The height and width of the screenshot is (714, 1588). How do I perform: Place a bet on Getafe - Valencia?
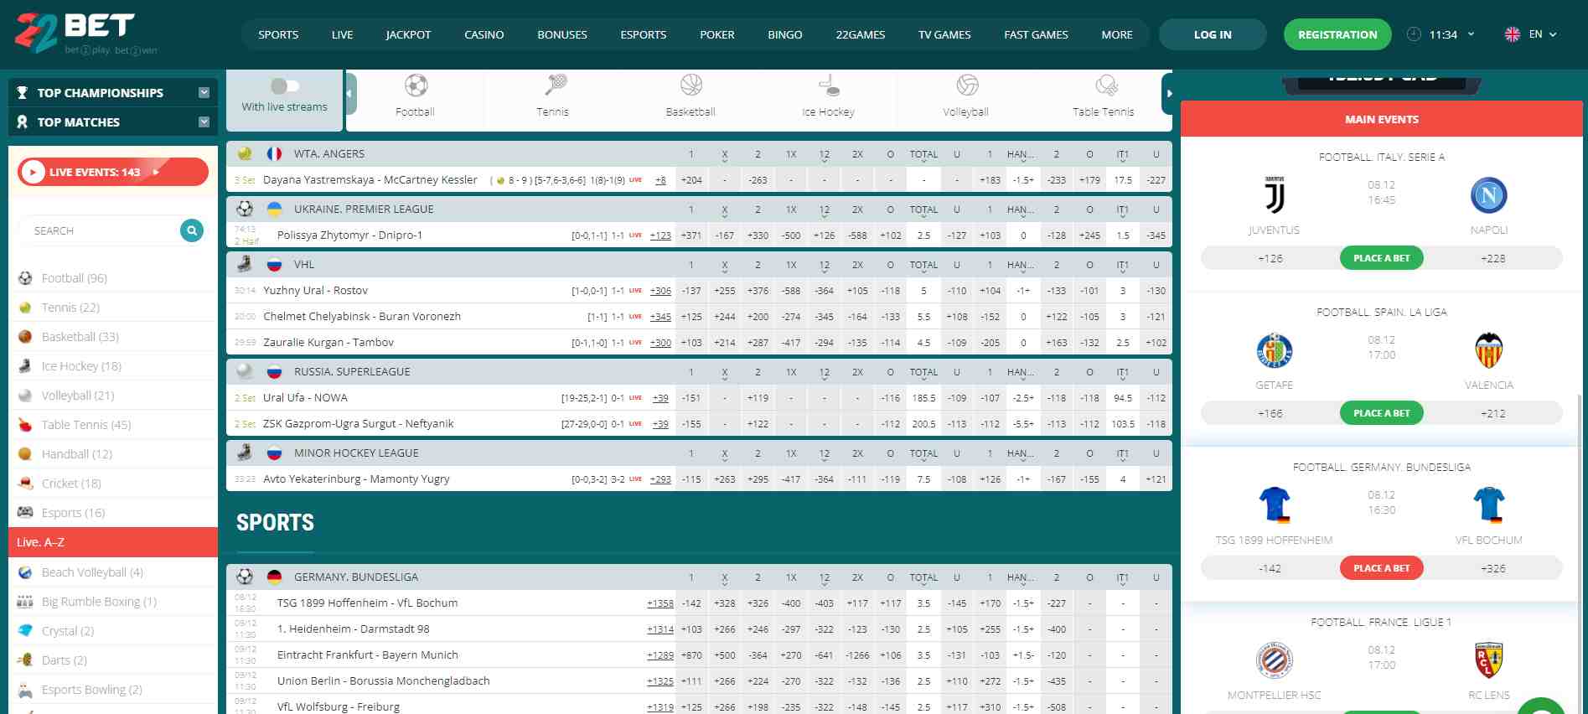click(1382, 413)
